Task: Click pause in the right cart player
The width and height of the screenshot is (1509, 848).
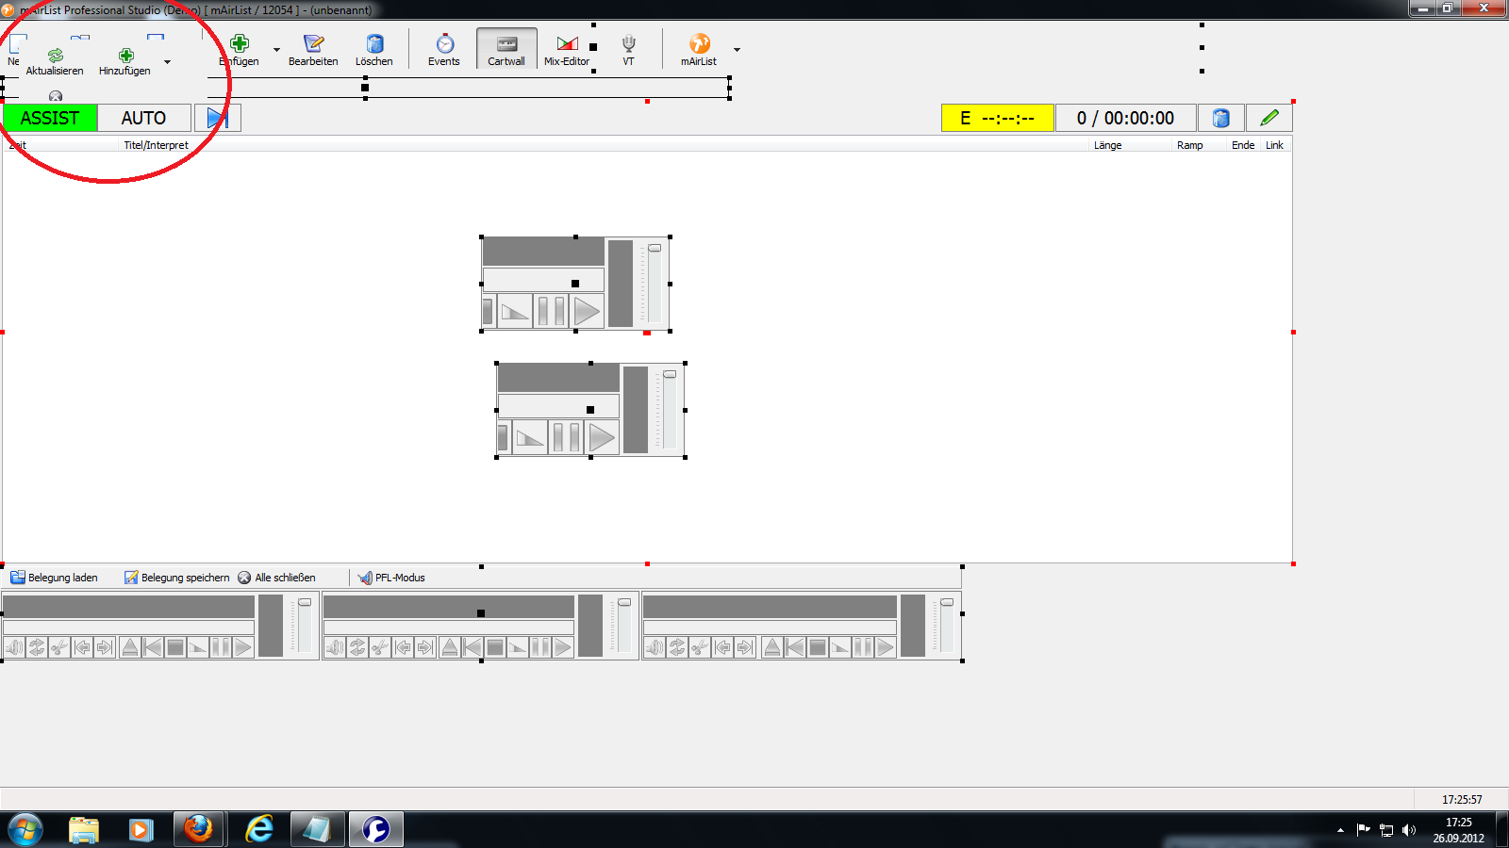Action: click(863, 647)
